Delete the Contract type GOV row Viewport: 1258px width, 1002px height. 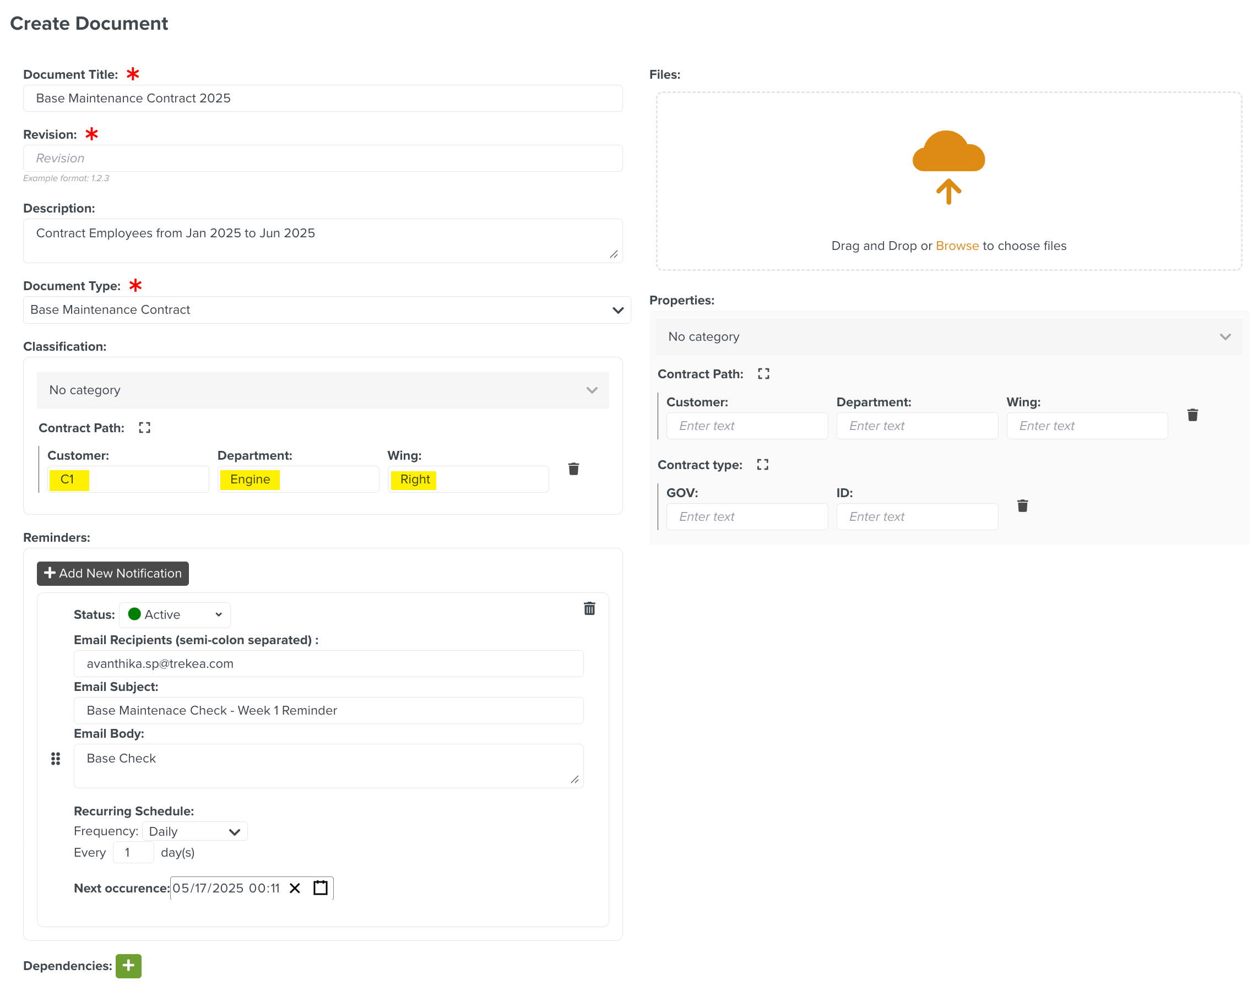(x=1022, y=505)
